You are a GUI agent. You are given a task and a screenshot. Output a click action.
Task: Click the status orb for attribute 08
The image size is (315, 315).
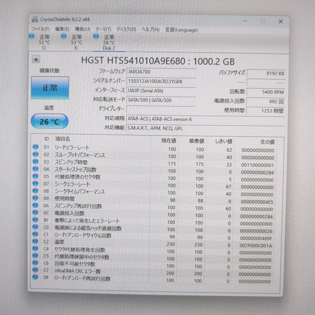pos(35,191)
